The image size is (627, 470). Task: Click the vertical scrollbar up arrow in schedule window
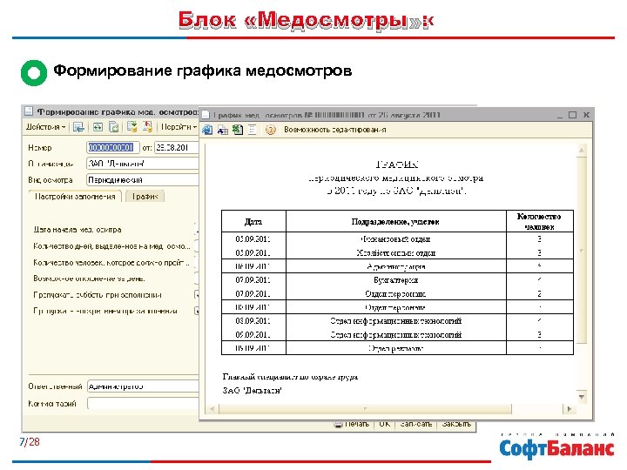(x=582, y=151)
